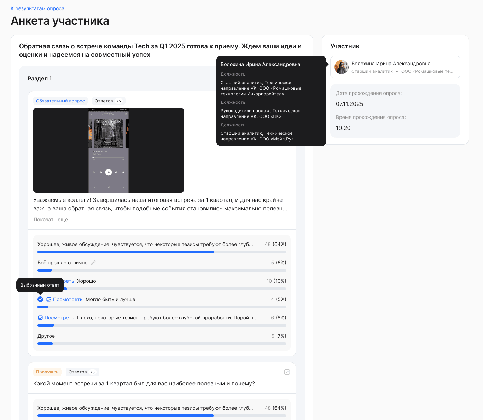The width and height of the screenshot is (483, 420).
Task: Click the 64% progress bar in first question
Action: (162, 252)
